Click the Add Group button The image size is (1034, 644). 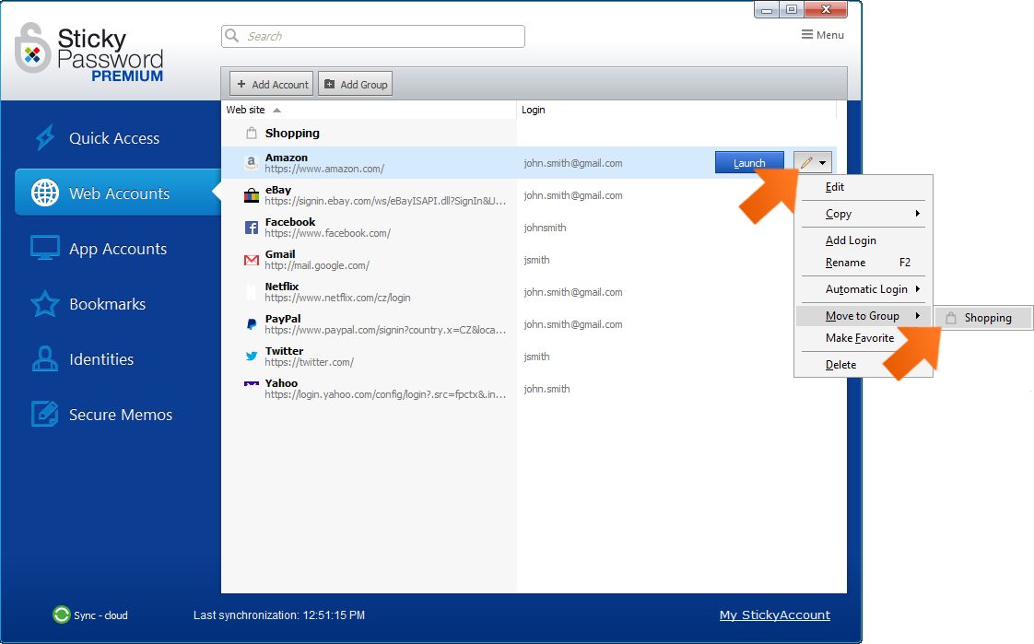tap(356, 85)
